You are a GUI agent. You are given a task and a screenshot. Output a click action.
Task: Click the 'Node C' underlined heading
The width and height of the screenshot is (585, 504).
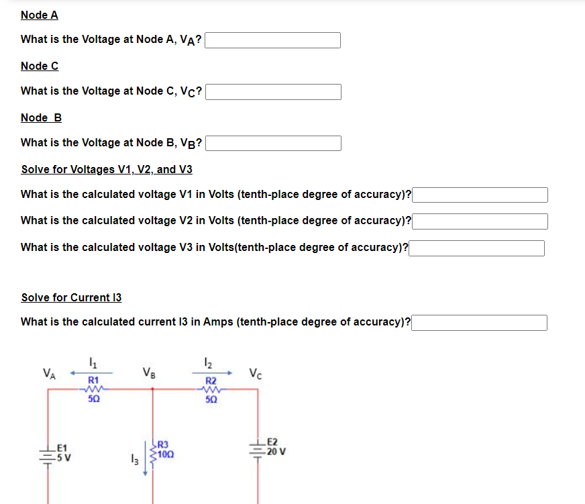click(x=40, y=66)
